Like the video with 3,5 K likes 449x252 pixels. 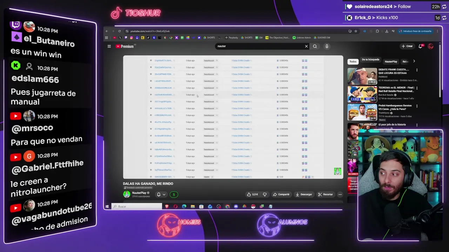click(x=252, y=195)
